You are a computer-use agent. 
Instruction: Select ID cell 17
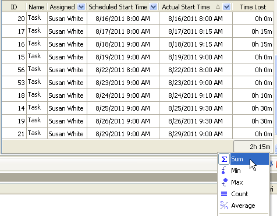pyautogui.click(x=14, y=31)
